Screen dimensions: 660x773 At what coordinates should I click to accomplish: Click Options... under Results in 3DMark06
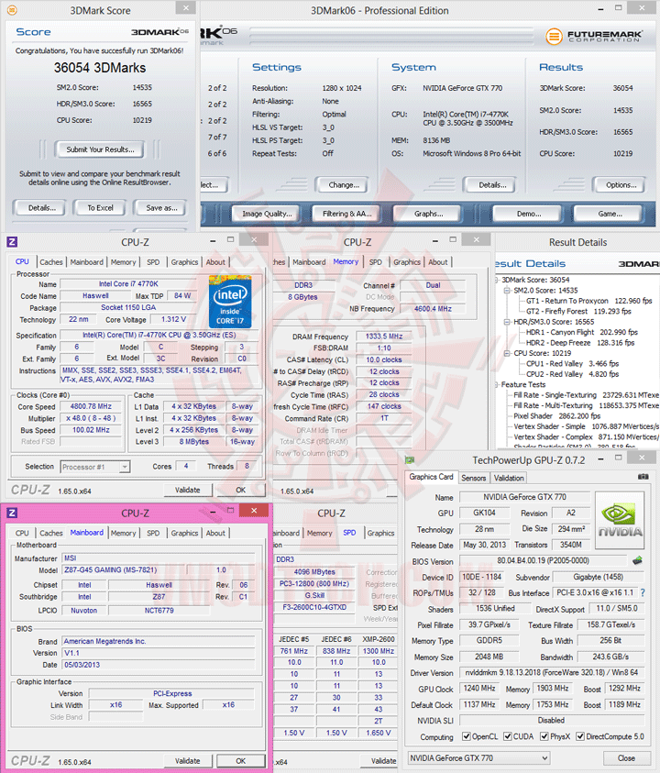[621, 185]
